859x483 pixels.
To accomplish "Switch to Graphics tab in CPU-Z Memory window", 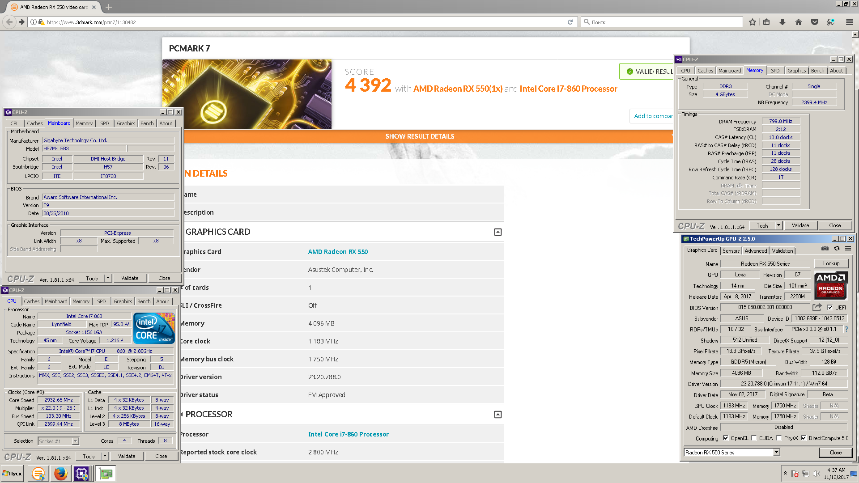I will point(796,71).
